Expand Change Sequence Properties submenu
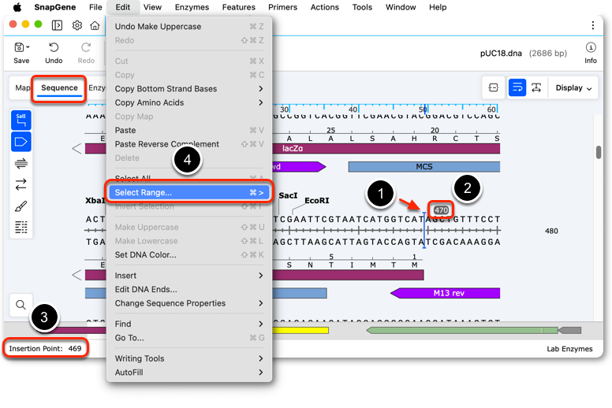This screenshot has height=408, width=612. 189,303
